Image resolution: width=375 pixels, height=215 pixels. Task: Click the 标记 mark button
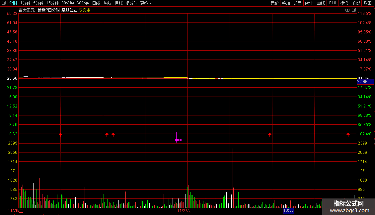click(x=344, y=3)
